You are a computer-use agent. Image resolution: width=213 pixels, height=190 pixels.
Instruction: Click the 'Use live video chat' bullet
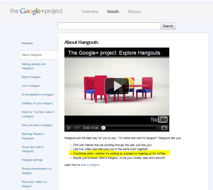point(110,149)
